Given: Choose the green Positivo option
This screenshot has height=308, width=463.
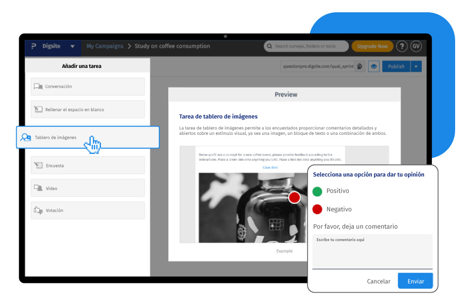Looking at the screenshot, I should pyautogui.click(x=317, y=191).
